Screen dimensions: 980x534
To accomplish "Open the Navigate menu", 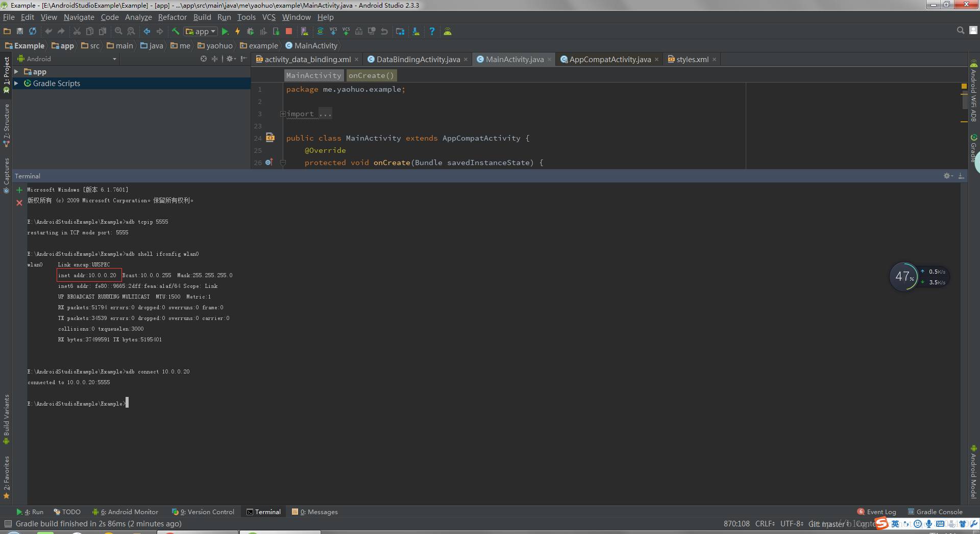I will (x=79, y=17).
